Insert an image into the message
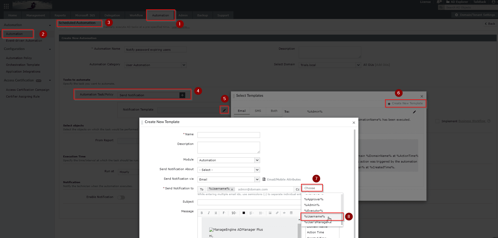The image size is (498, 238). click(x=270, y=213)
